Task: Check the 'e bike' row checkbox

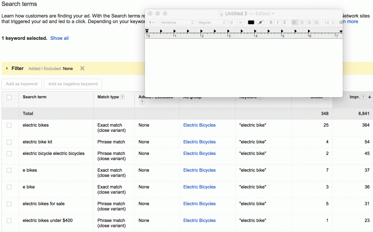Action: tap(9, 187)
